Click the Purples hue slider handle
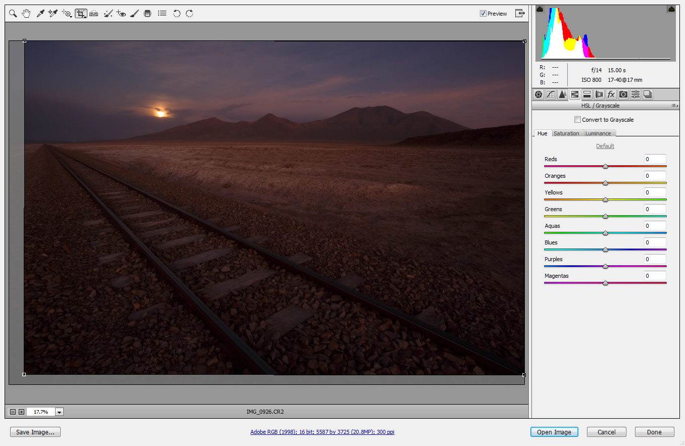685x446 pixels. pyautogui.click(x=605, y=266)
